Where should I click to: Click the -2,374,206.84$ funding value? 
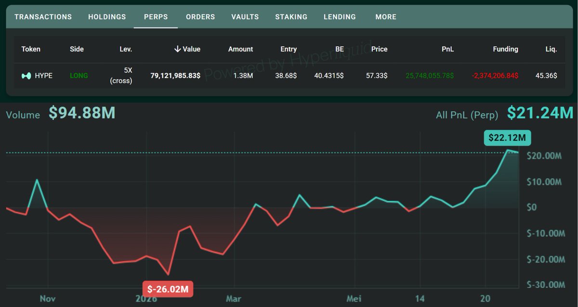pyautogui.click(x=495, y=76)
